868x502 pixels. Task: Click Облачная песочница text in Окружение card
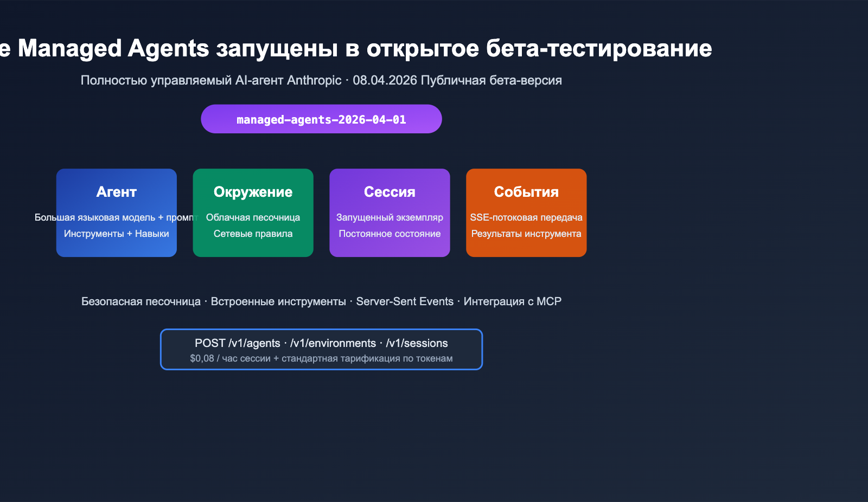[x=253, y=217]
